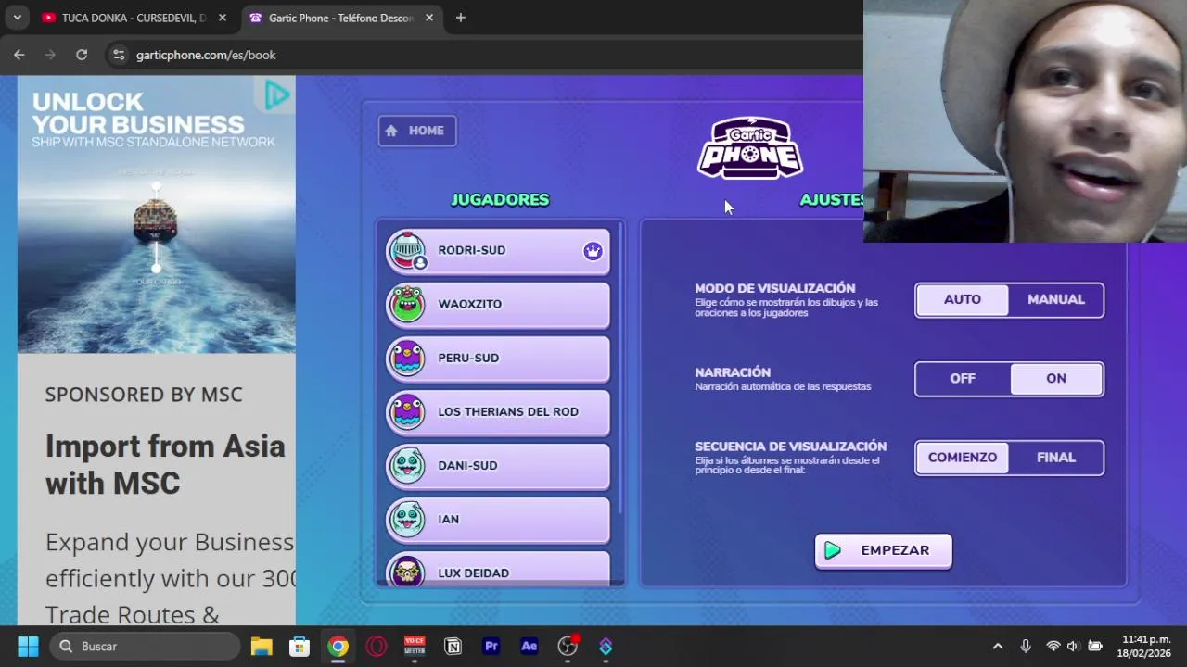Click the JUGADORES heading
The width and height of the screenshot is (1187, 667).
pos(500,199)
